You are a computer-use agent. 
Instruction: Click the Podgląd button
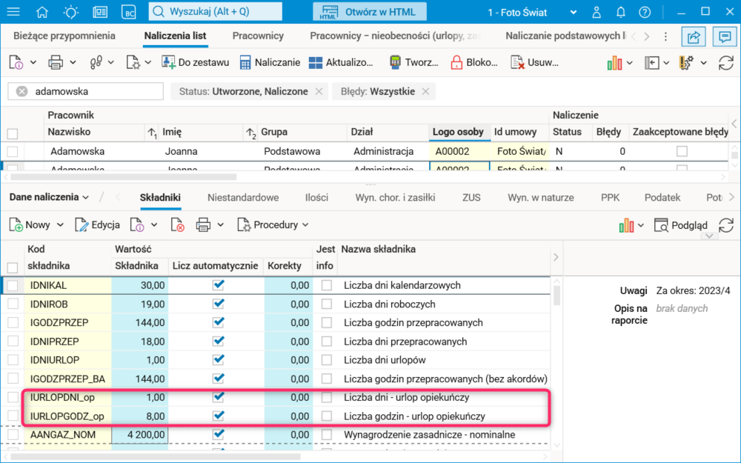[x=680, y=224]
